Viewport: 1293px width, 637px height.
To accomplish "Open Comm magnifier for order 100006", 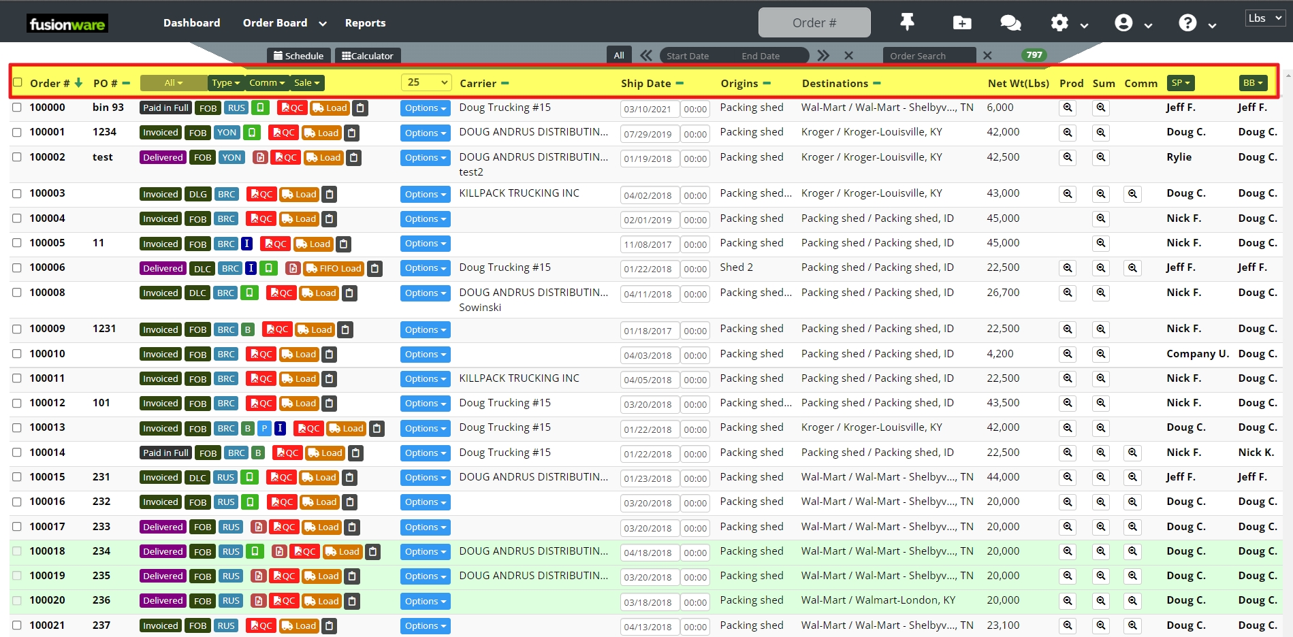I will coord(1132,268).
